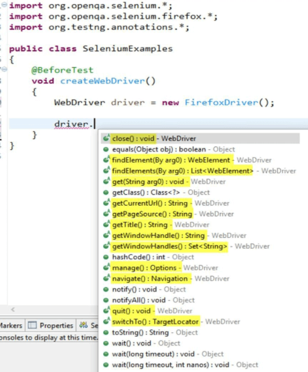This screenshot has width=308, height=372.
Task: Collapse the import statements fold marker
Action: point(4,5)
